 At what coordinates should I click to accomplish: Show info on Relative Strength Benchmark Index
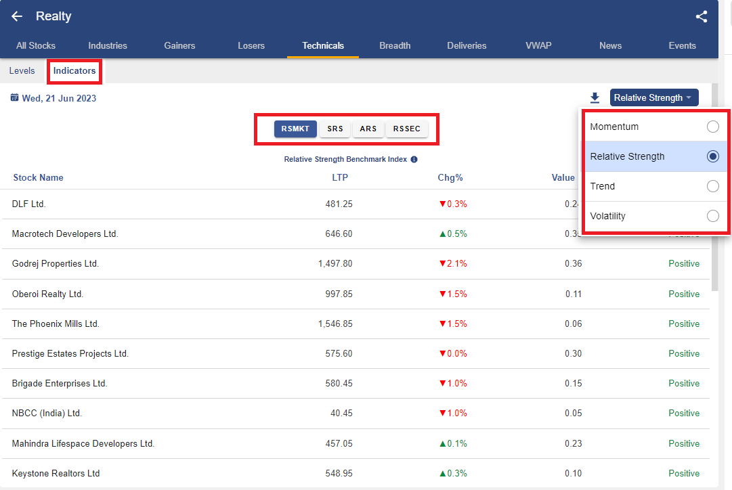414,159
